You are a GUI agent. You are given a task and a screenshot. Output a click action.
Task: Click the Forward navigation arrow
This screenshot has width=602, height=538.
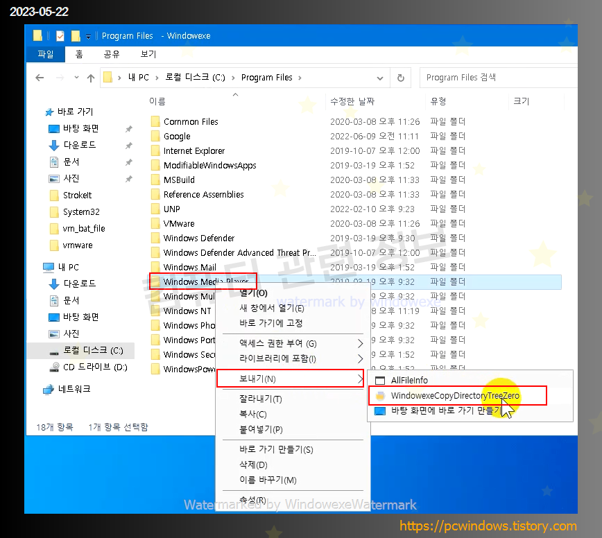(x=60, y=78)
